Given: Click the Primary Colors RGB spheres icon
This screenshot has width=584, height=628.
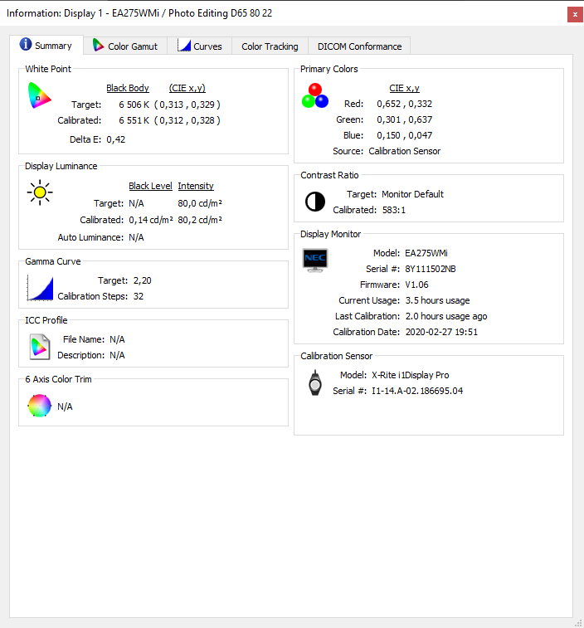Looking at the screenshot, I should point(314,96).
